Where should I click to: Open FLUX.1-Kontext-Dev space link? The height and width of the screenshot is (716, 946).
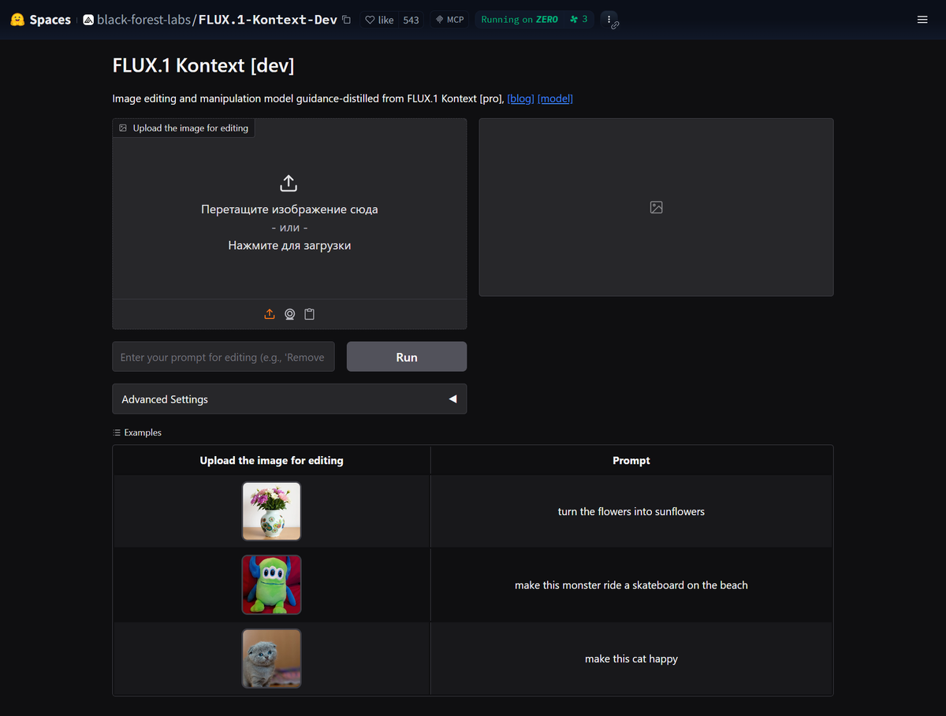[268, 20]
